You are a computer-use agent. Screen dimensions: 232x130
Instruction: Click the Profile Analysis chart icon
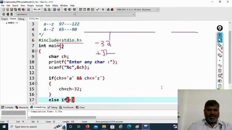[108, 10]
